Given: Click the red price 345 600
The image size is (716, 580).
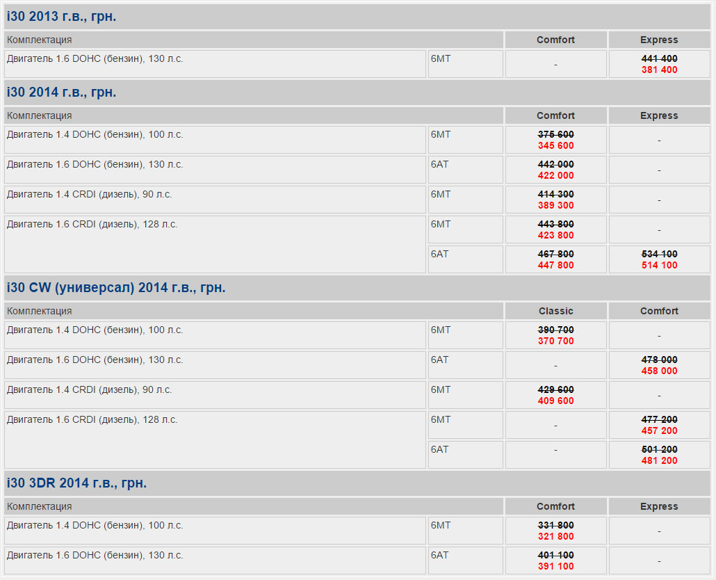Looking at the screenshot, I should tap(555, 146).
